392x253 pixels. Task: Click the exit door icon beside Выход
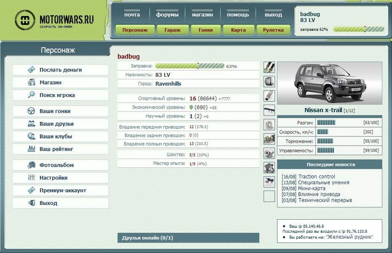[x=31, y=203]
